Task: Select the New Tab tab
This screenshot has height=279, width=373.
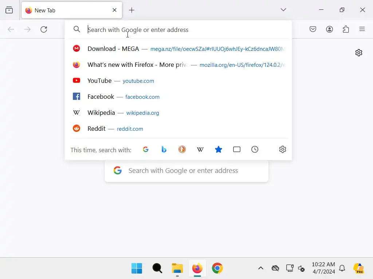Action: (72, 10)
